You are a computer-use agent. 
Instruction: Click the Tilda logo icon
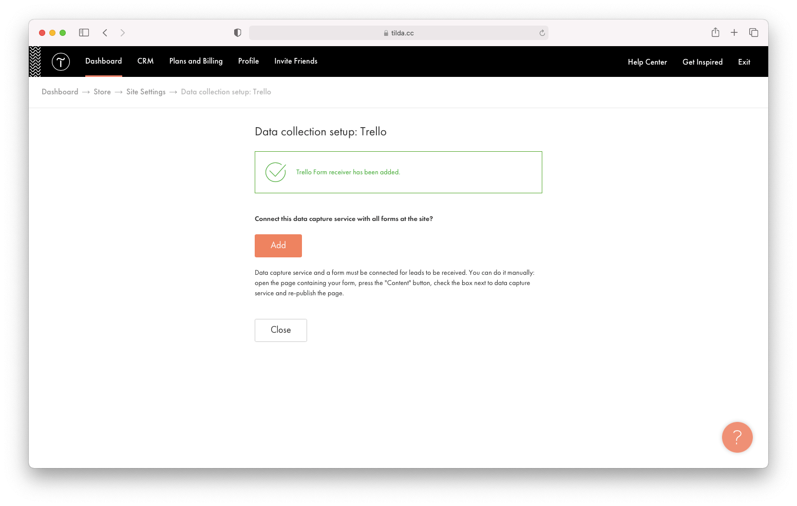60,62
